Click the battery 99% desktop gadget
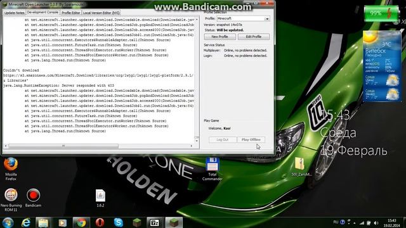This screenshot has width=406, height=228. [x=381, y=13]
